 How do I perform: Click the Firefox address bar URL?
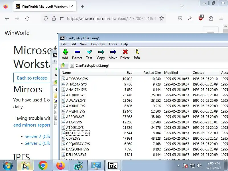(111, 19)
